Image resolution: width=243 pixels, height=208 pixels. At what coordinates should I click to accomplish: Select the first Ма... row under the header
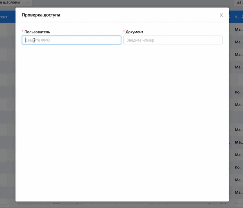(x=239, y=29)
